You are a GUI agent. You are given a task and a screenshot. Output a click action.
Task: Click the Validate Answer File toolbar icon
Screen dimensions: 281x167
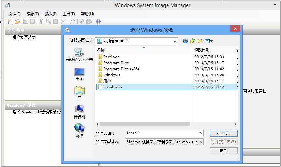tap(82, 22)
